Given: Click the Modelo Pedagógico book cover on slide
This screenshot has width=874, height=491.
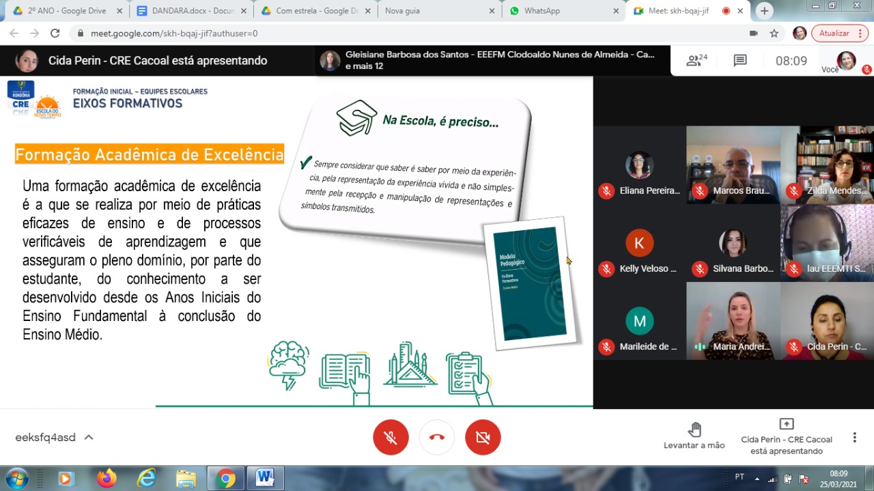Looking at the screenshot, I should coord(529,283).
